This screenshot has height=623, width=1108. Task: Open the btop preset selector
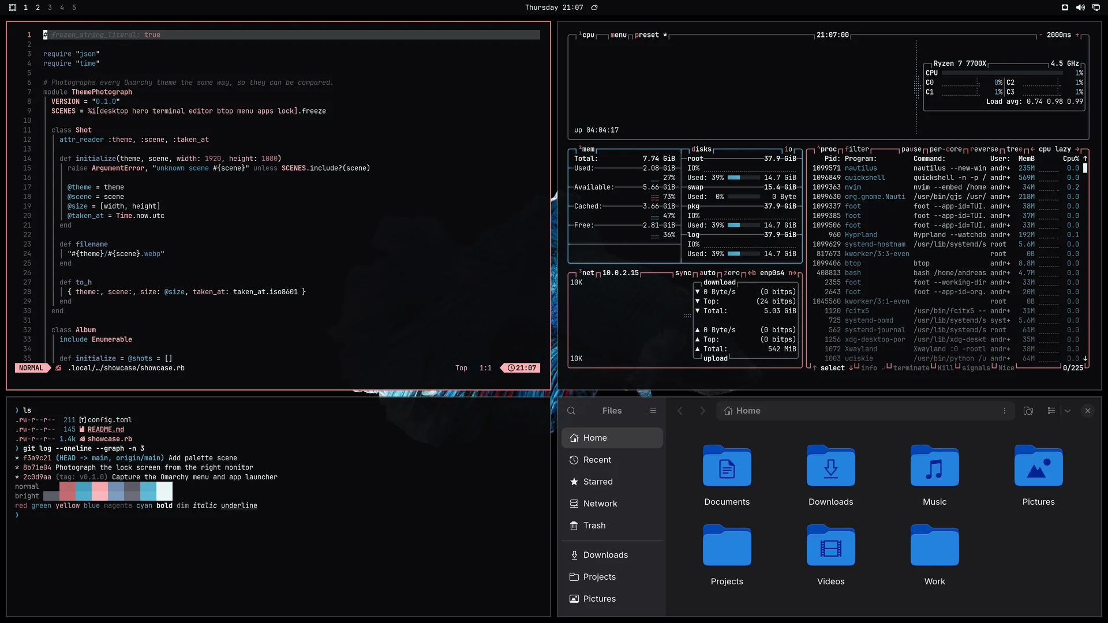(x=650, y=35)
